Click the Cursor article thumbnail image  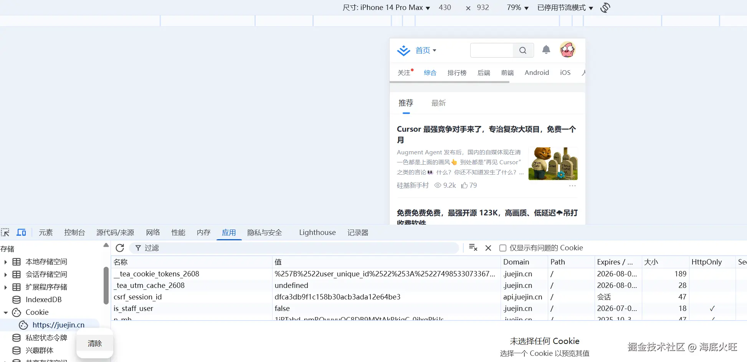[553, 164]
